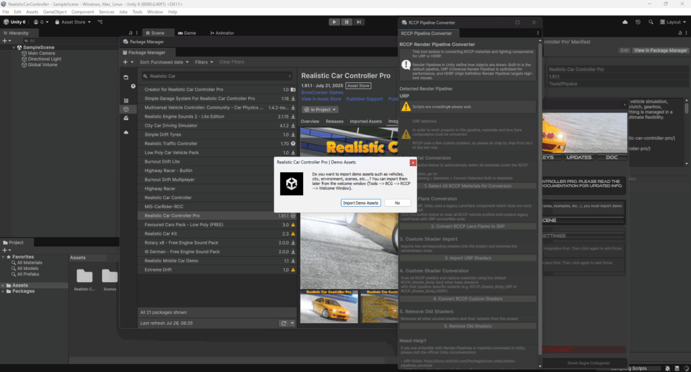Viewport: 691px width, 372px height.
Task: Click the Pause button in the toolbar
Action: coord(346,22)
